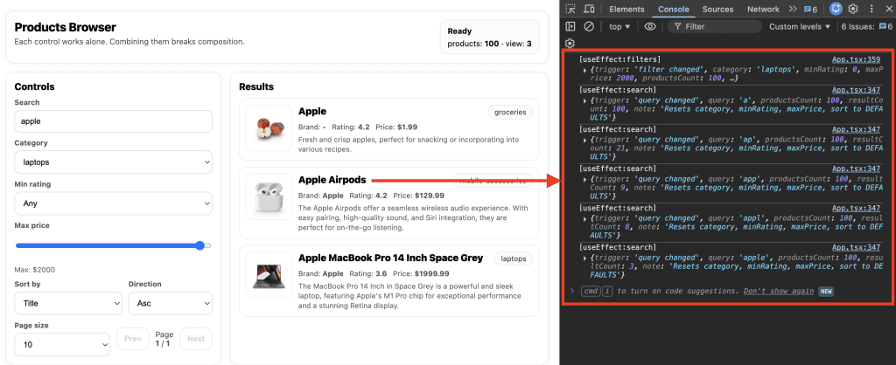Open the App.tsx:359 source link

coord(856,59)
